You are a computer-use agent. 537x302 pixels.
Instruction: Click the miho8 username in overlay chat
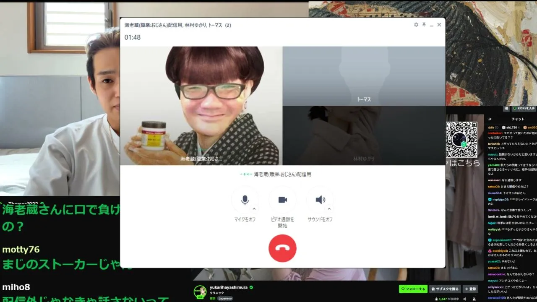(16, 287)
